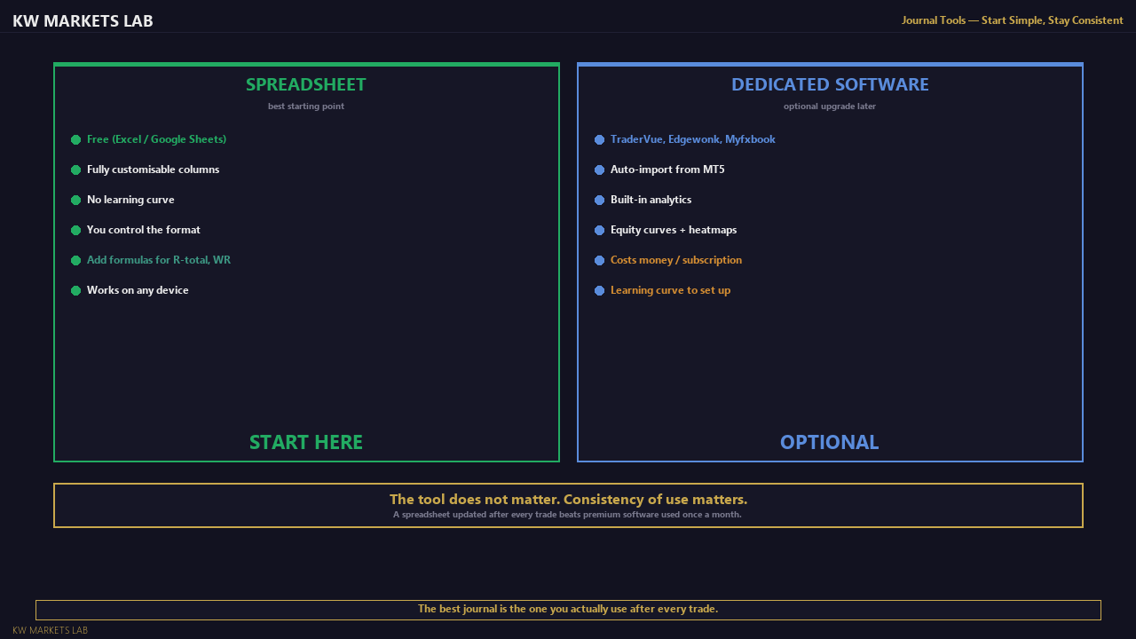1136x639 pixels.
Task: Click 'No learning curve' text
Action: pos(130,200)
